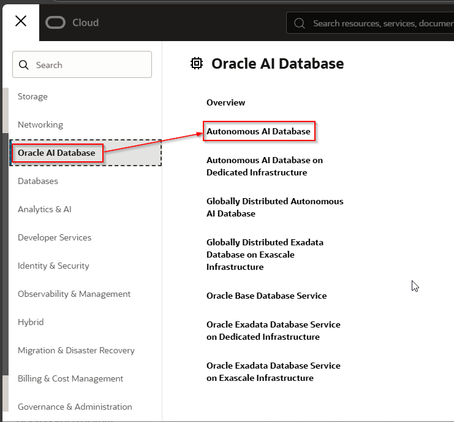Select the Oracle AI Database category
This screenshot has height=422, width=454.
[56, 153]
